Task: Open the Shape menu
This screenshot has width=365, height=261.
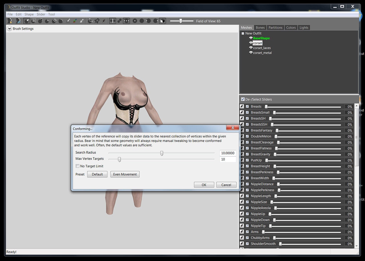Action: point(29,14)
